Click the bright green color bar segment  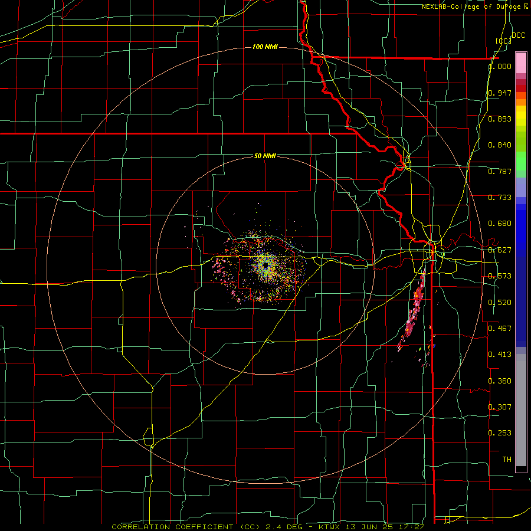coord(521,161)
